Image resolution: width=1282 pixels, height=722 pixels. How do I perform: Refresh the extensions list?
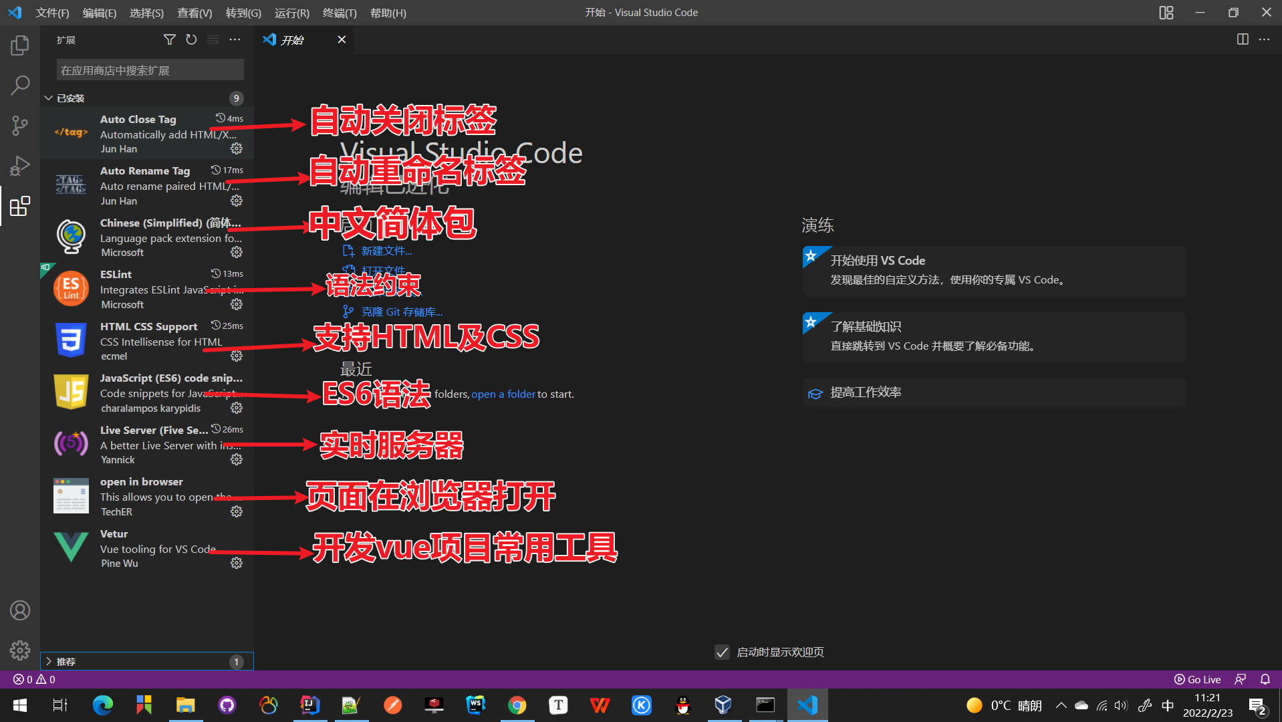[191, 39]
